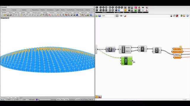Viewport: 190px width, 106px height.
Task: Click the red car Set CPlane icon
Action: pos(49,15)
